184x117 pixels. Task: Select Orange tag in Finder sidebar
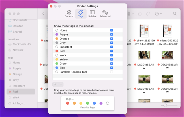(21, 74)
